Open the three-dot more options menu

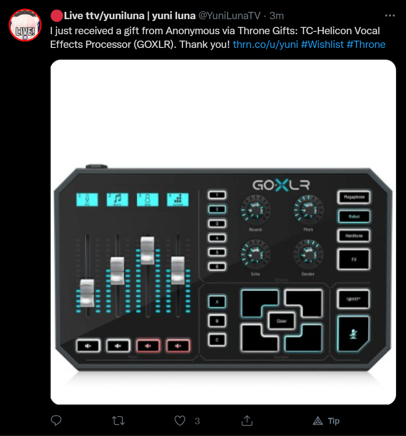coord(390,16)
